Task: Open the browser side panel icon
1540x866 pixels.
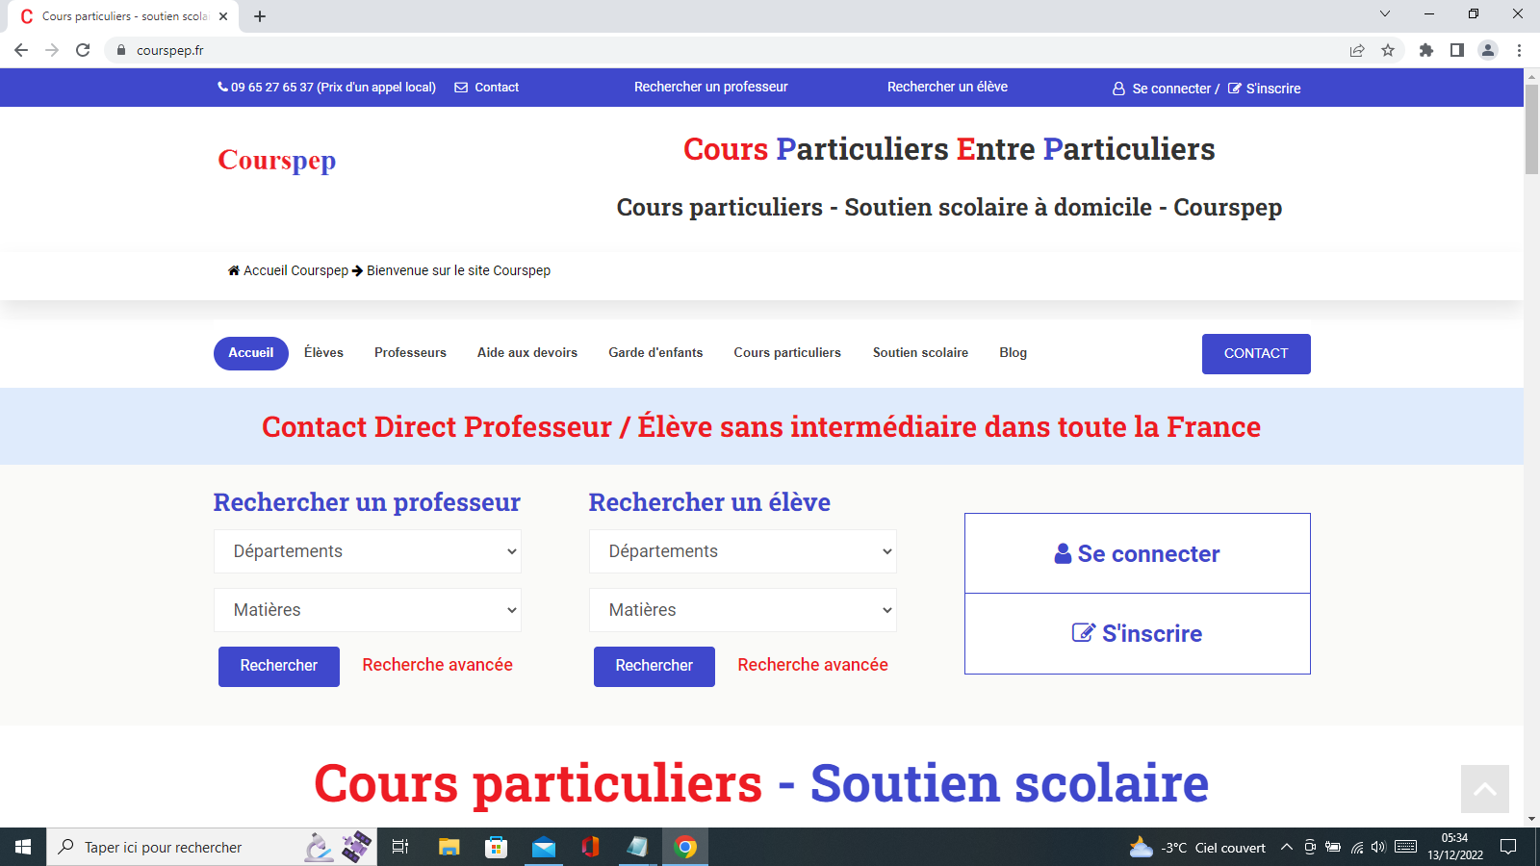Action: (1457, 50)
